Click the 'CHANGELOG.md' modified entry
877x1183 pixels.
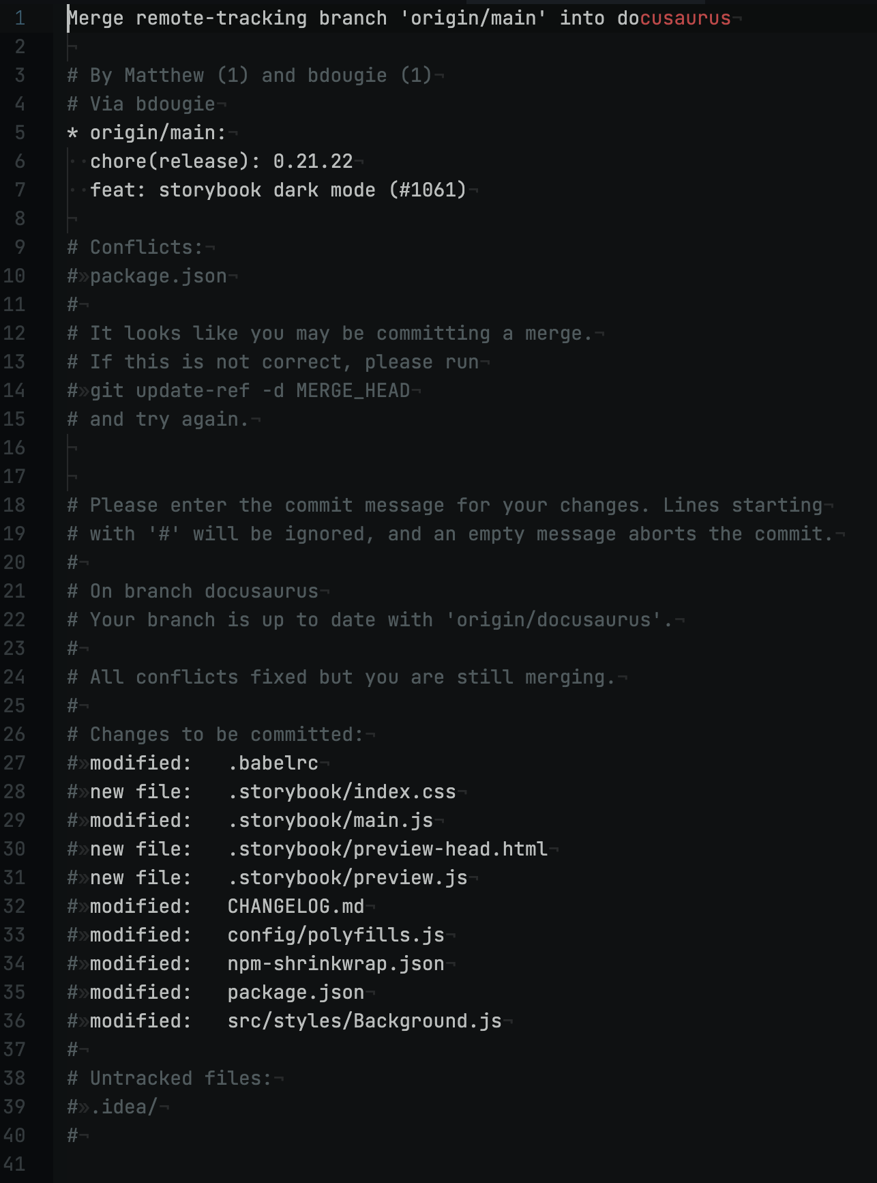point(295,907)
